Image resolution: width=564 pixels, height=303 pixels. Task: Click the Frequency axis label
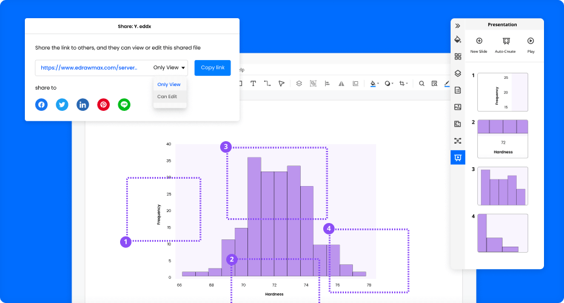point(159,215)
